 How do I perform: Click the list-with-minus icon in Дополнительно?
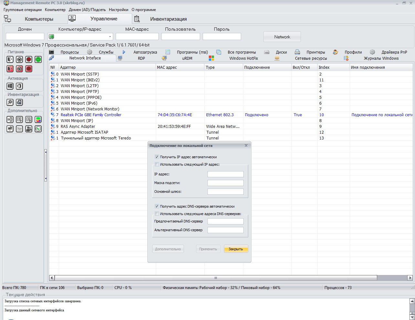(x=29, y=119)
